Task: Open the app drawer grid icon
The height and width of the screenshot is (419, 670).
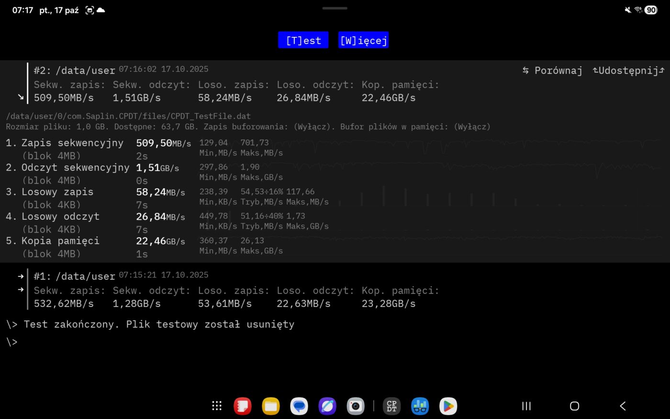Action: pyautogui.click(x=217, y=406)
